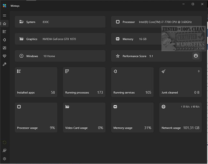Maximize the Wintoys window

pyautogui.click(x=193, y=4)
